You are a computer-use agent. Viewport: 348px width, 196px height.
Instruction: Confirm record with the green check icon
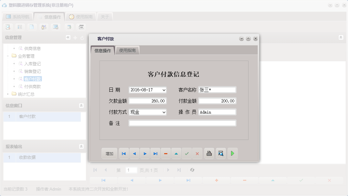[x=187, y=153]
